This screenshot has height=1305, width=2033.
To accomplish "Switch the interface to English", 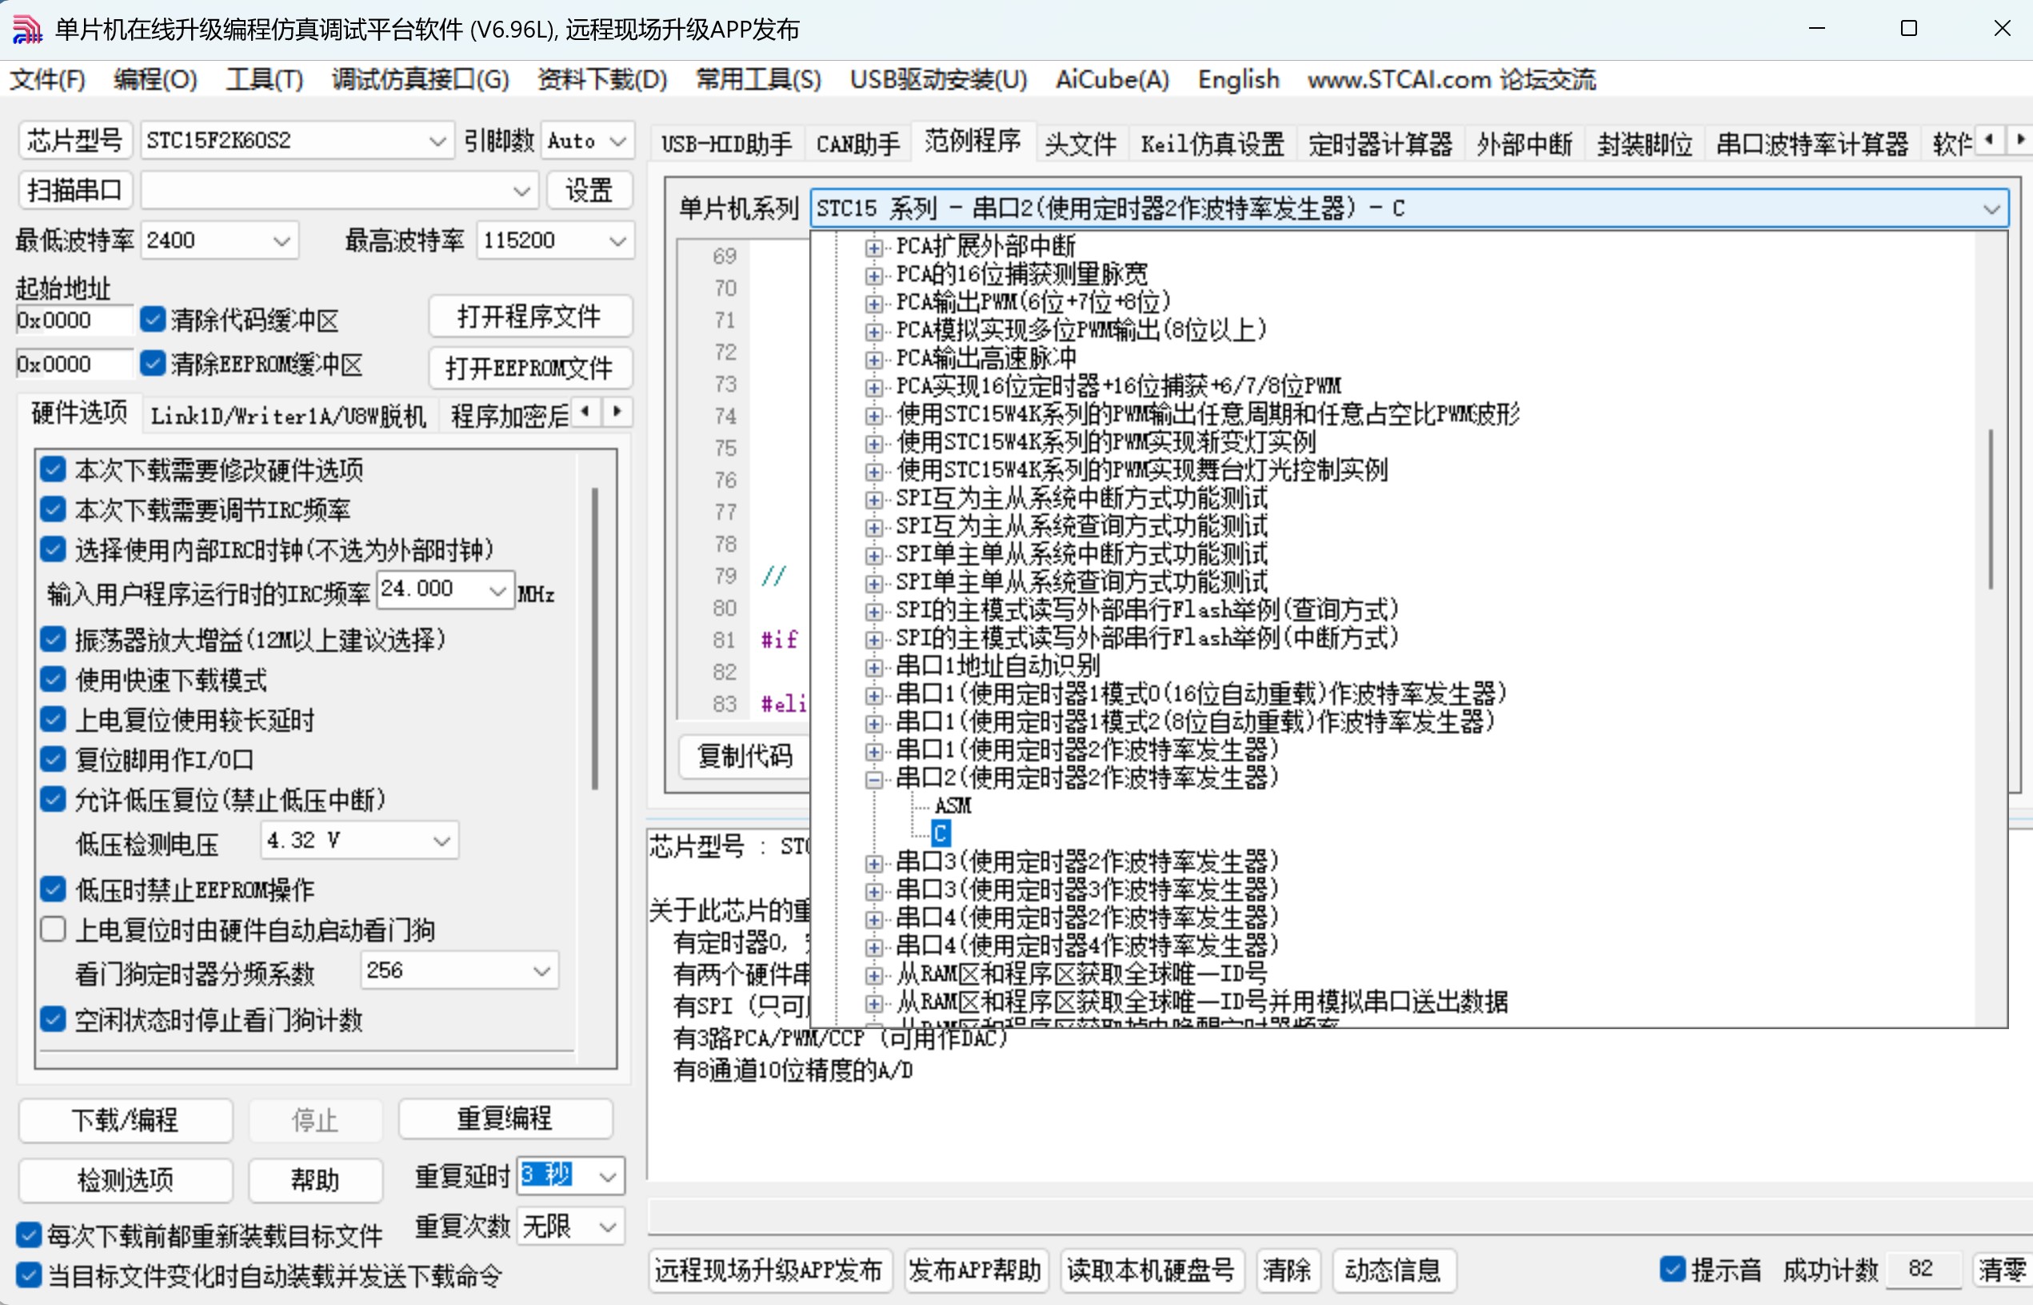I will [1237, 79].
